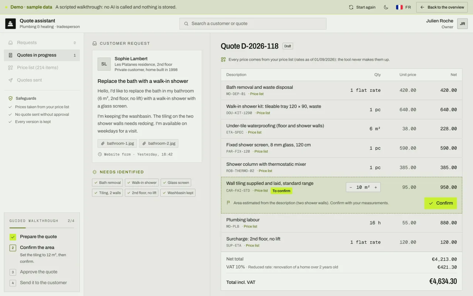
Task: Confirm the wall tiling area
Action: pos(440,203)
